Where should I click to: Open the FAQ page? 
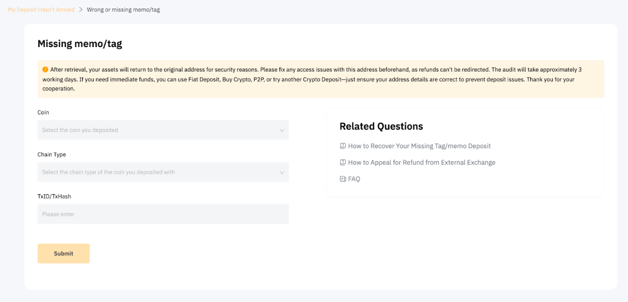(x=354, y=179)
